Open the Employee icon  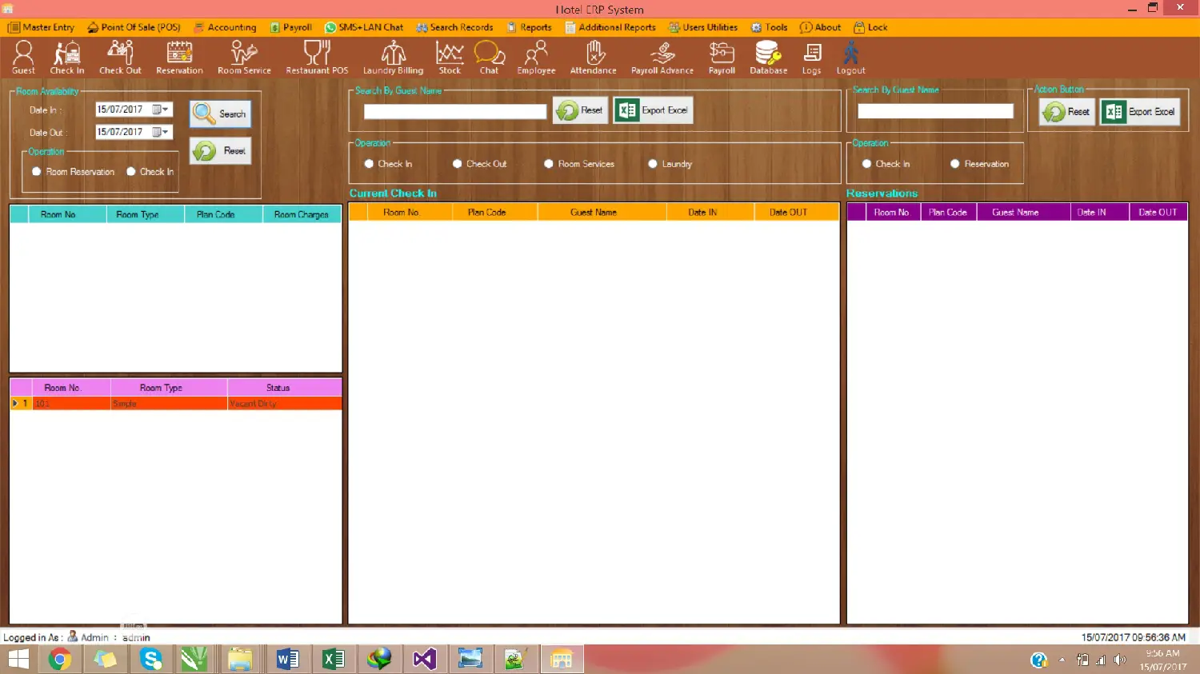tap(536, 58)
